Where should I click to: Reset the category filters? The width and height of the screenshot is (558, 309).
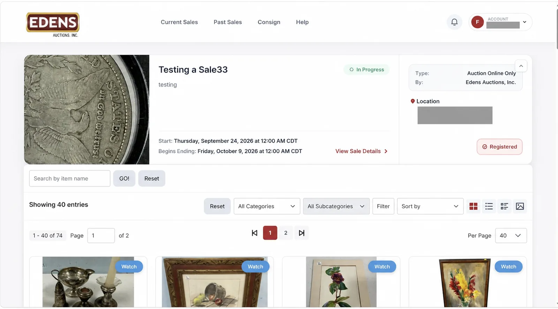pyautogui.click(x=217, y=206)
